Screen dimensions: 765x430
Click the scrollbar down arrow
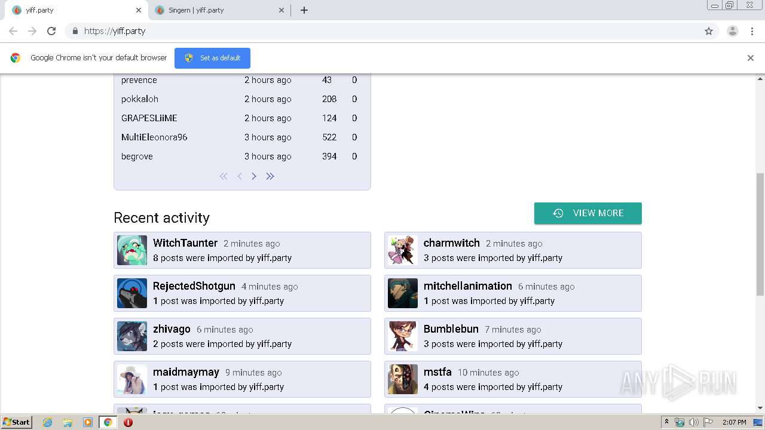tap(760, 408)
